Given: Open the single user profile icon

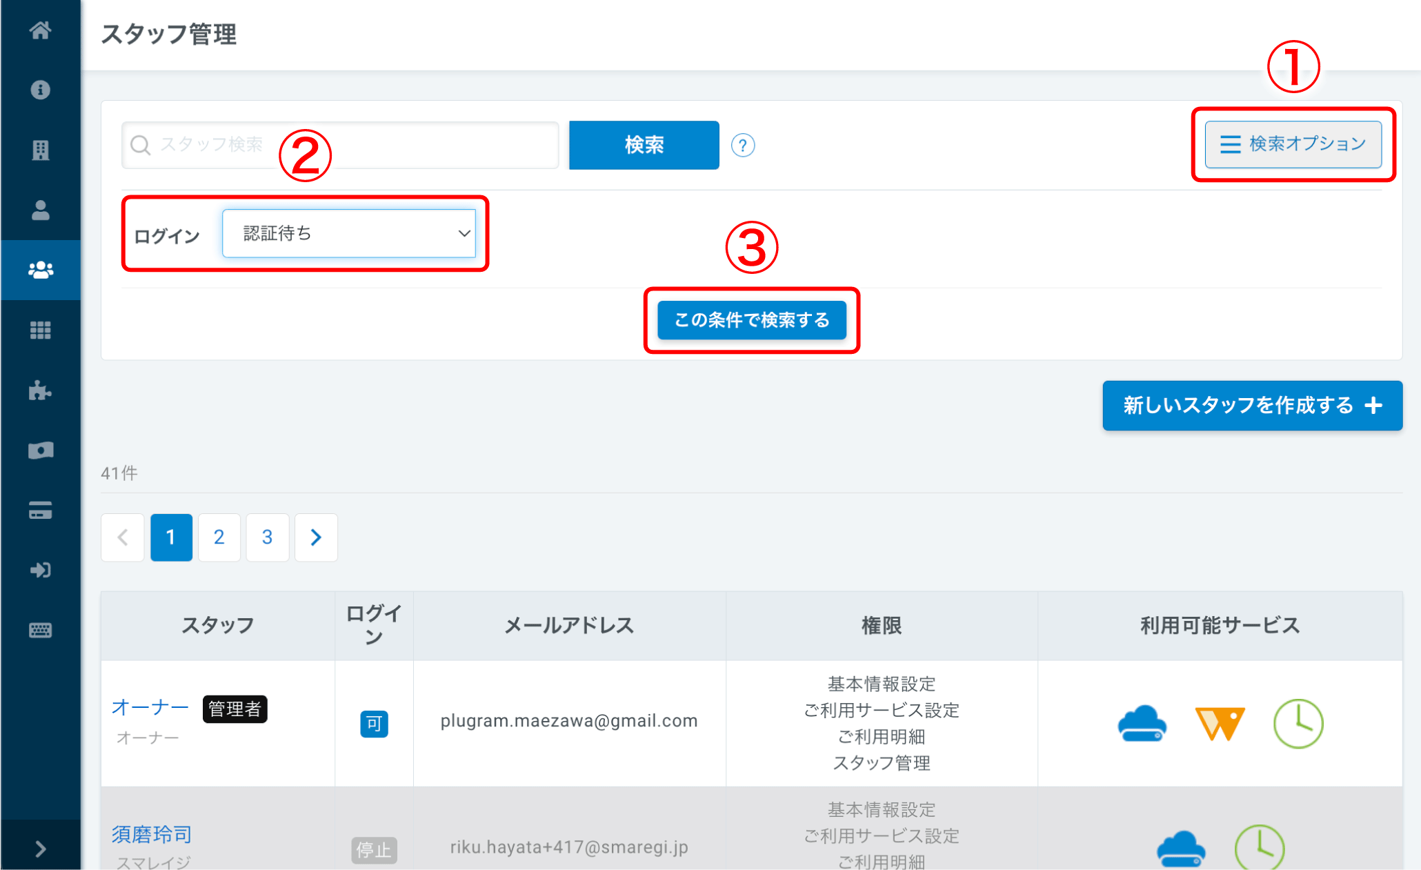Looking at the screenshot, I should [x=40, y=210].
